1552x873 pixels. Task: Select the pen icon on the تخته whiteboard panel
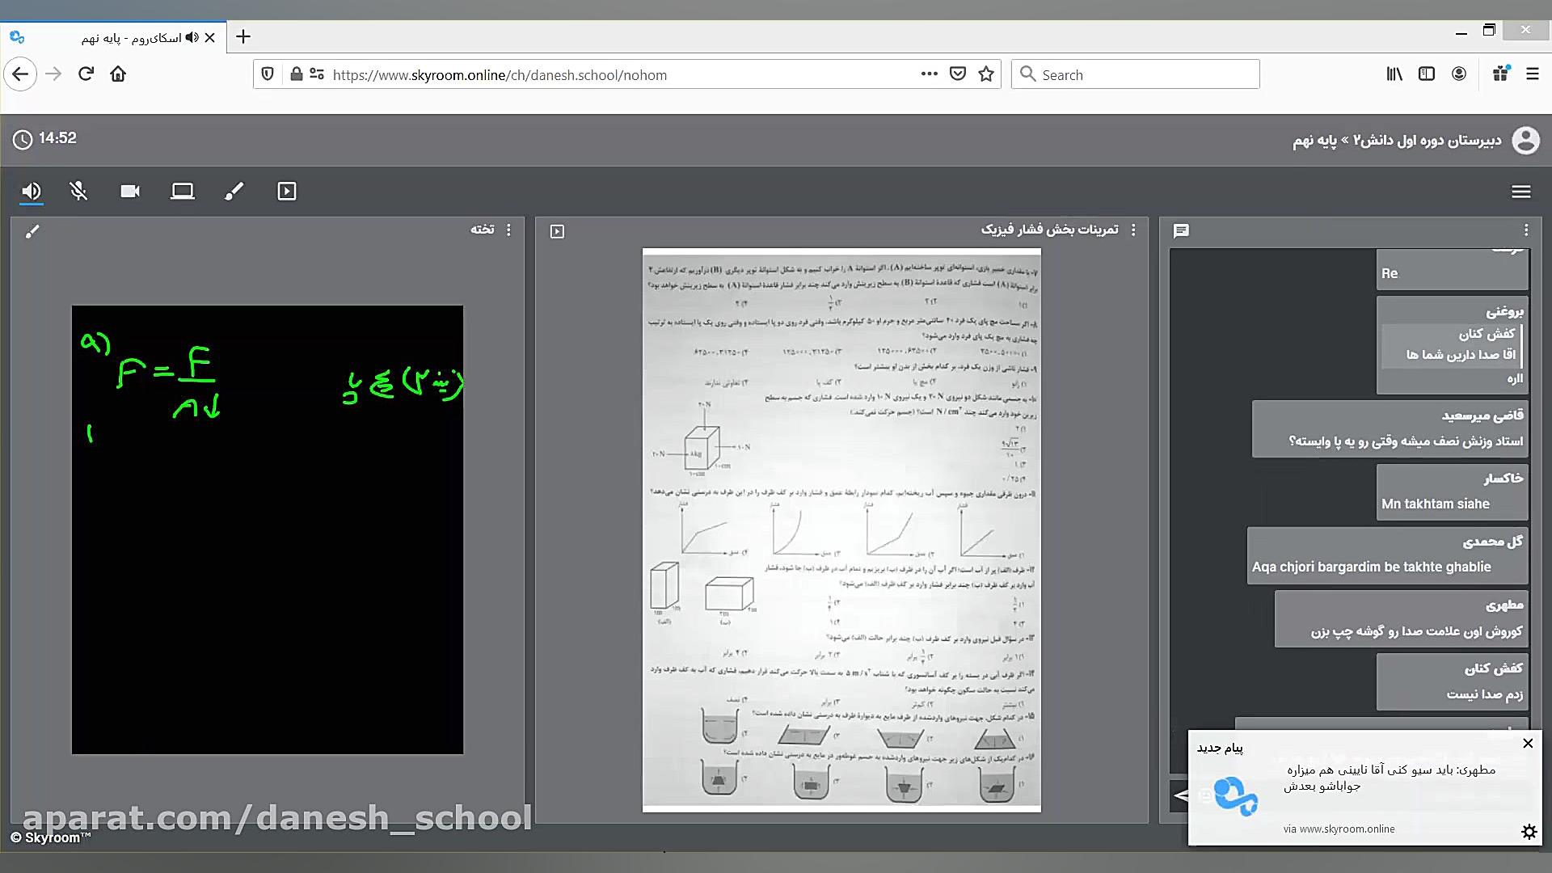33,230
